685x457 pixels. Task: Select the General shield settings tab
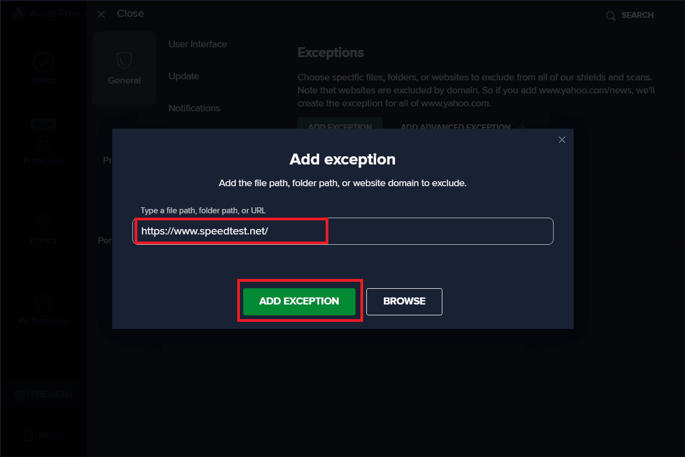pyautogui.click(x=124, y=68)
